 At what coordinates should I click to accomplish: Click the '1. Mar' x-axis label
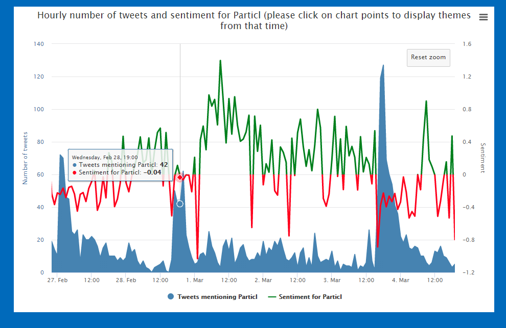pos(195,280)
